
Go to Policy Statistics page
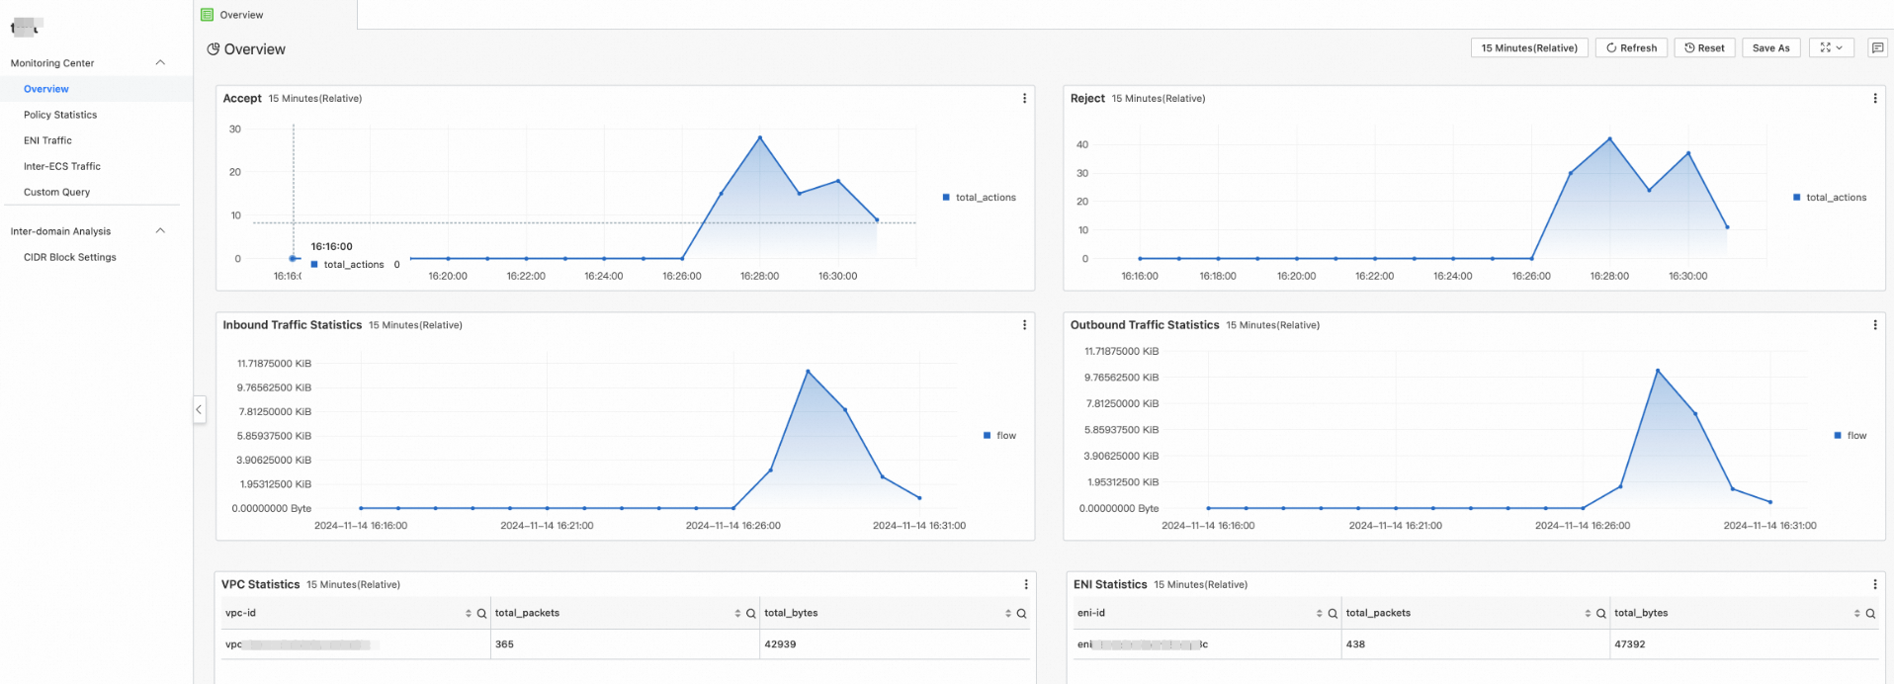coord(60,115)
